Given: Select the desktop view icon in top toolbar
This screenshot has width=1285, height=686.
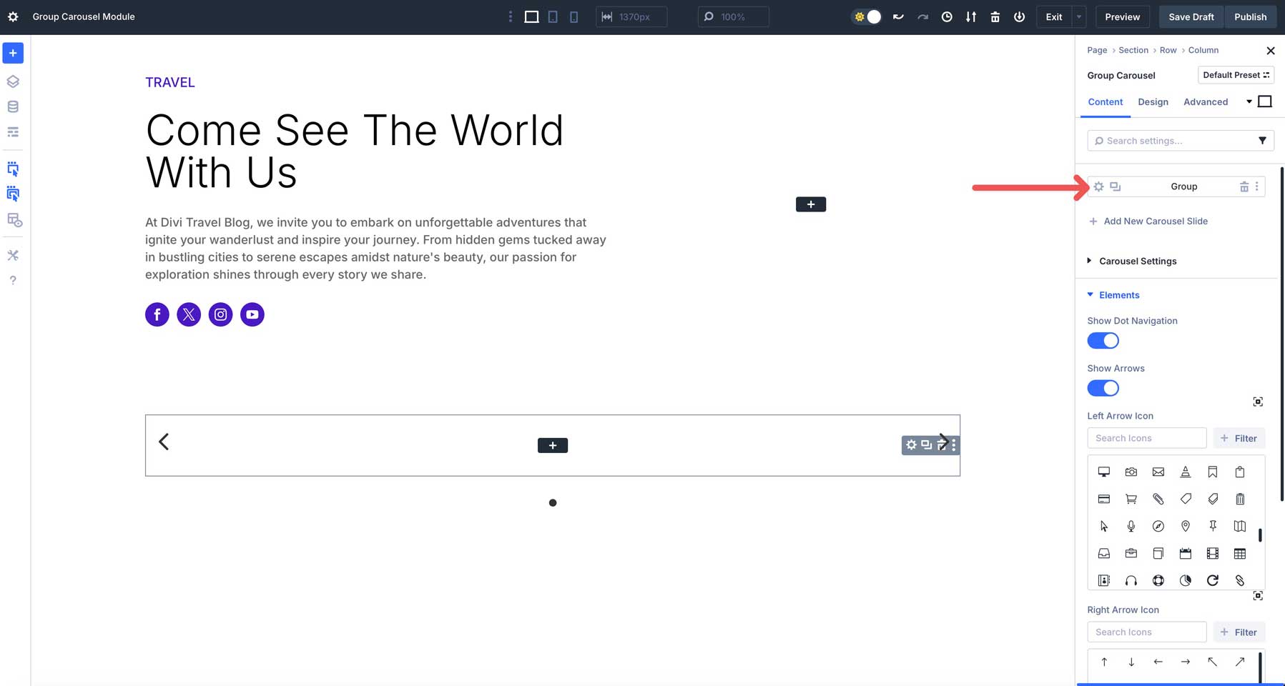Looking at the screenshot, I should 531,16.
